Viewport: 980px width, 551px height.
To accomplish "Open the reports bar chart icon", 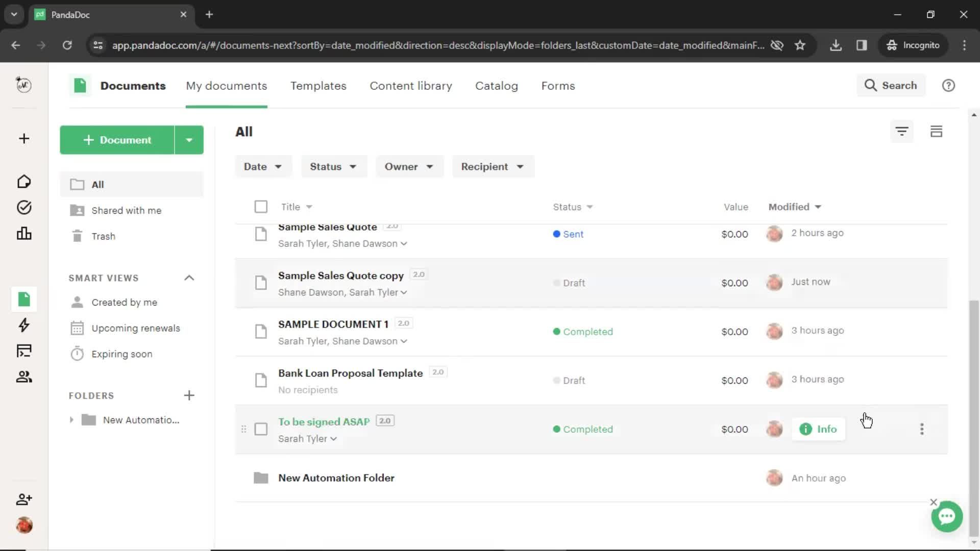I will [24, 234].
